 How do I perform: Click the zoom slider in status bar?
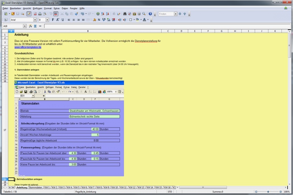[268, 192]
